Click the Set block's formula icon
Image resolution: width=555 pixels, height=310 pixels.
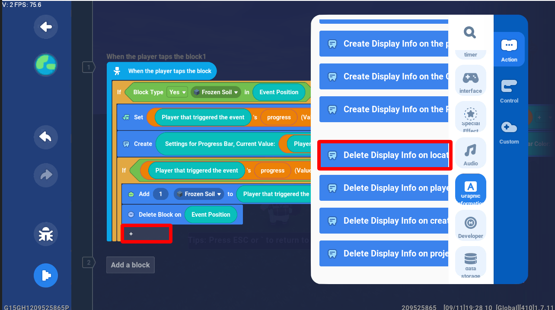(126, 117)
